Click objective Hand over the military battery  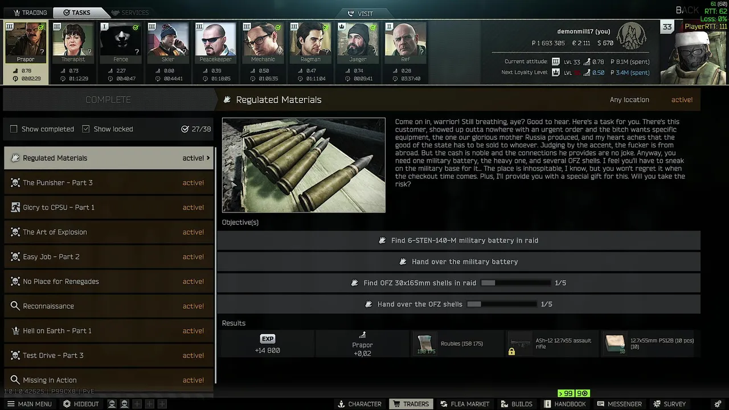tap(458, 261)
